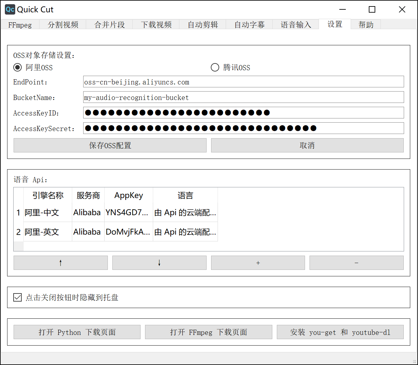Click the Quick Cut app logo icon
418x365 pixels.
pos(10,9)
